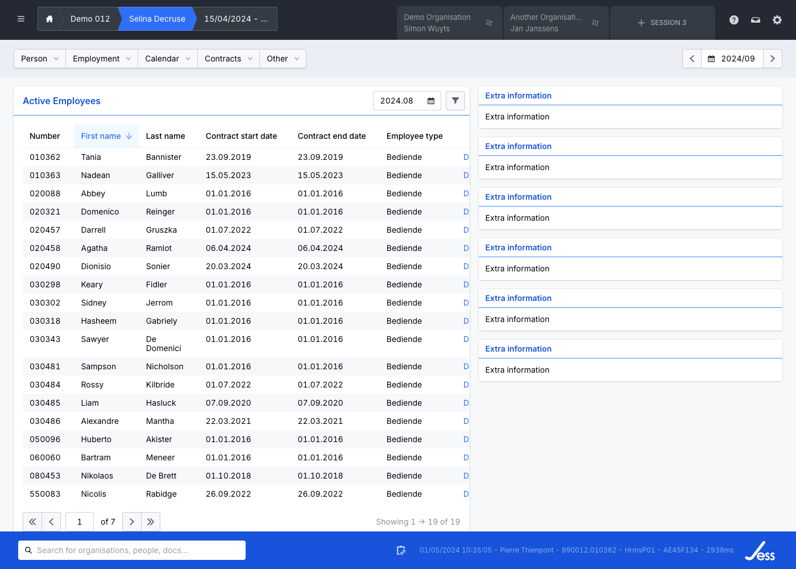796x569 pixels.
Task: Go to the next month after 2024/09
Action: tap(772, 59)
